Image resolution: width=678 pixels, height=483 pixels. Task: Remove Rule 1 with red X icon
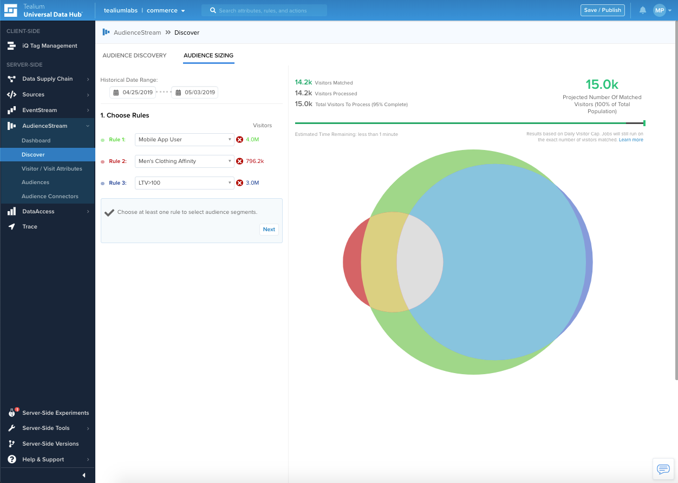(239, 140)
